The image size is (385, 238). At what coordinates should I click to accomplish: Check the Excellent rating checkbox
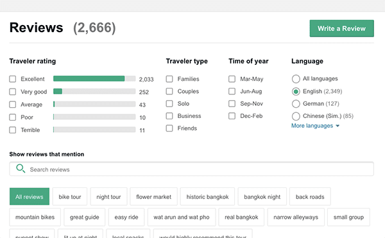[13, 79]
